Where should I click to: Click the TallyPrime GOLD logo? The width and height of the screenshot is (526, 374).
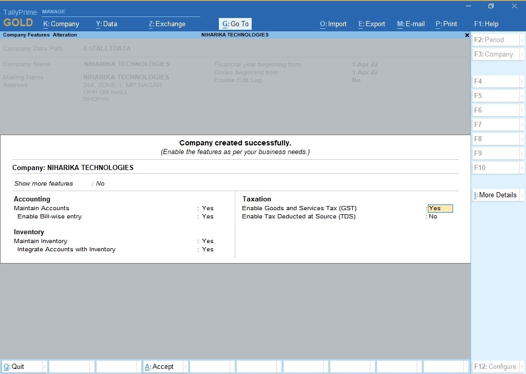(20, 18)
